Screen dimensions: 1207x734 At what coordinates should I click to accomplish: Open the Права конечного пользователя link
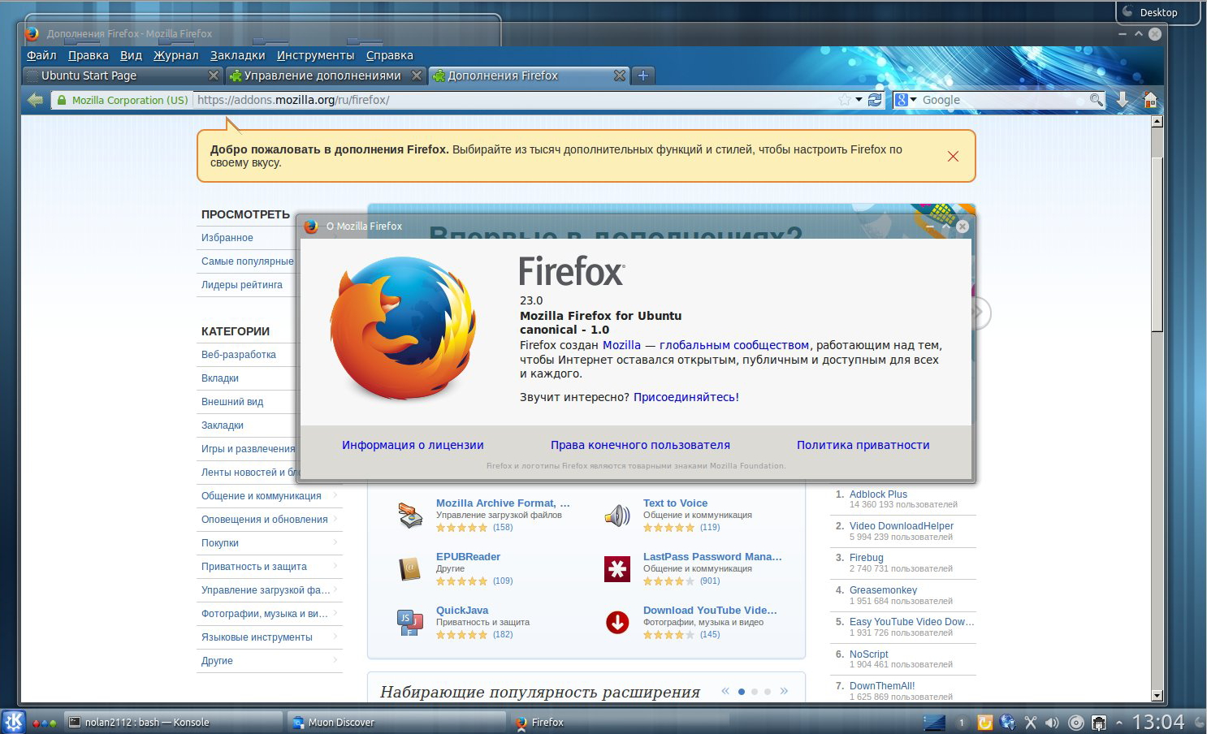640,445
